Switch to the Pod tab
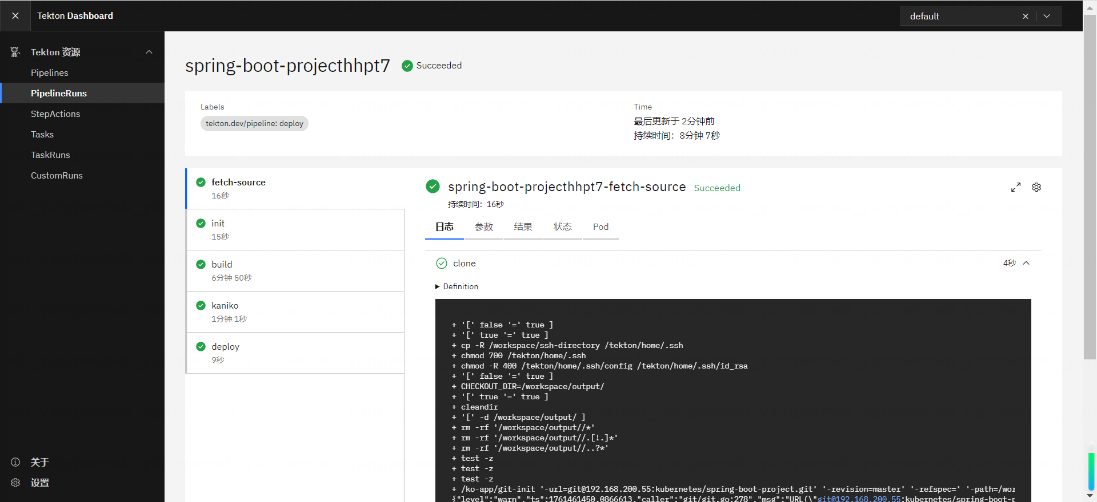The height and width of the screenshot is (502, 1097). [x=600, y=227]
